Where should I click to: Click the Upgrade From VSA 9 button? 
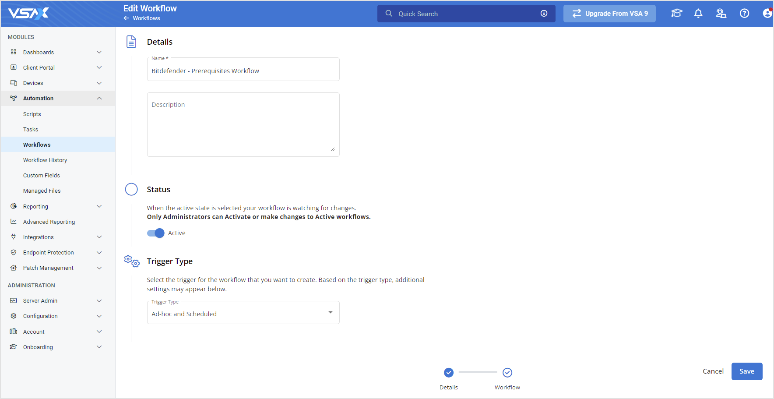pos(609,13)
